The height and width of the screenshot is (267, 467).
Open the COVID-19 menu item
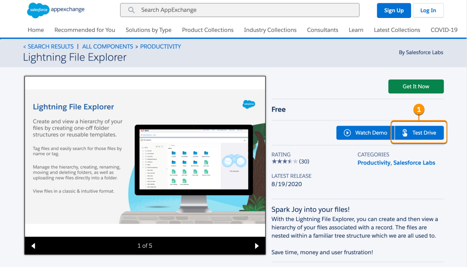click(x=444, y=30)
